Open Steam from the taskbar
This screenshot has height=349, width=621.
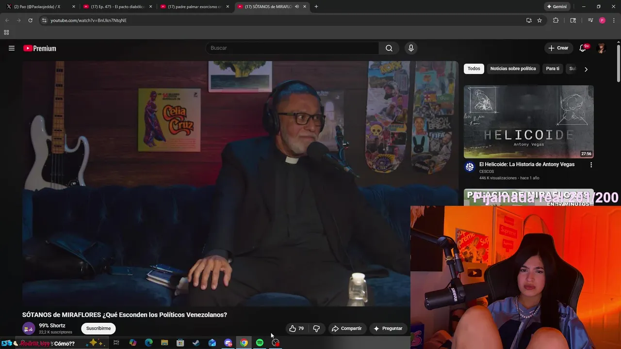(196, 343)
